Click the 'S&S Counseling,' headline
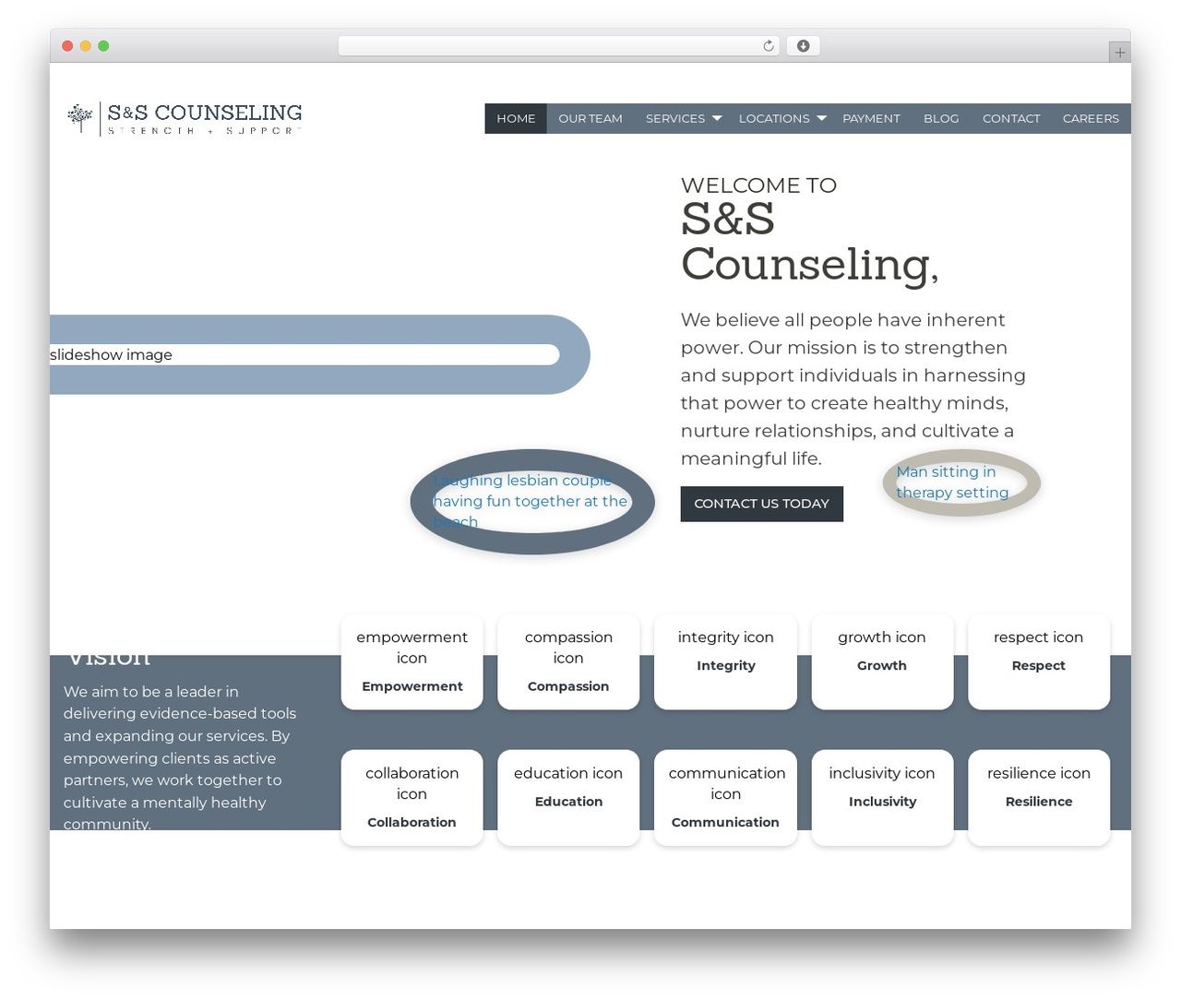This screenshot has width=1181, height=1000. (810, 242)
